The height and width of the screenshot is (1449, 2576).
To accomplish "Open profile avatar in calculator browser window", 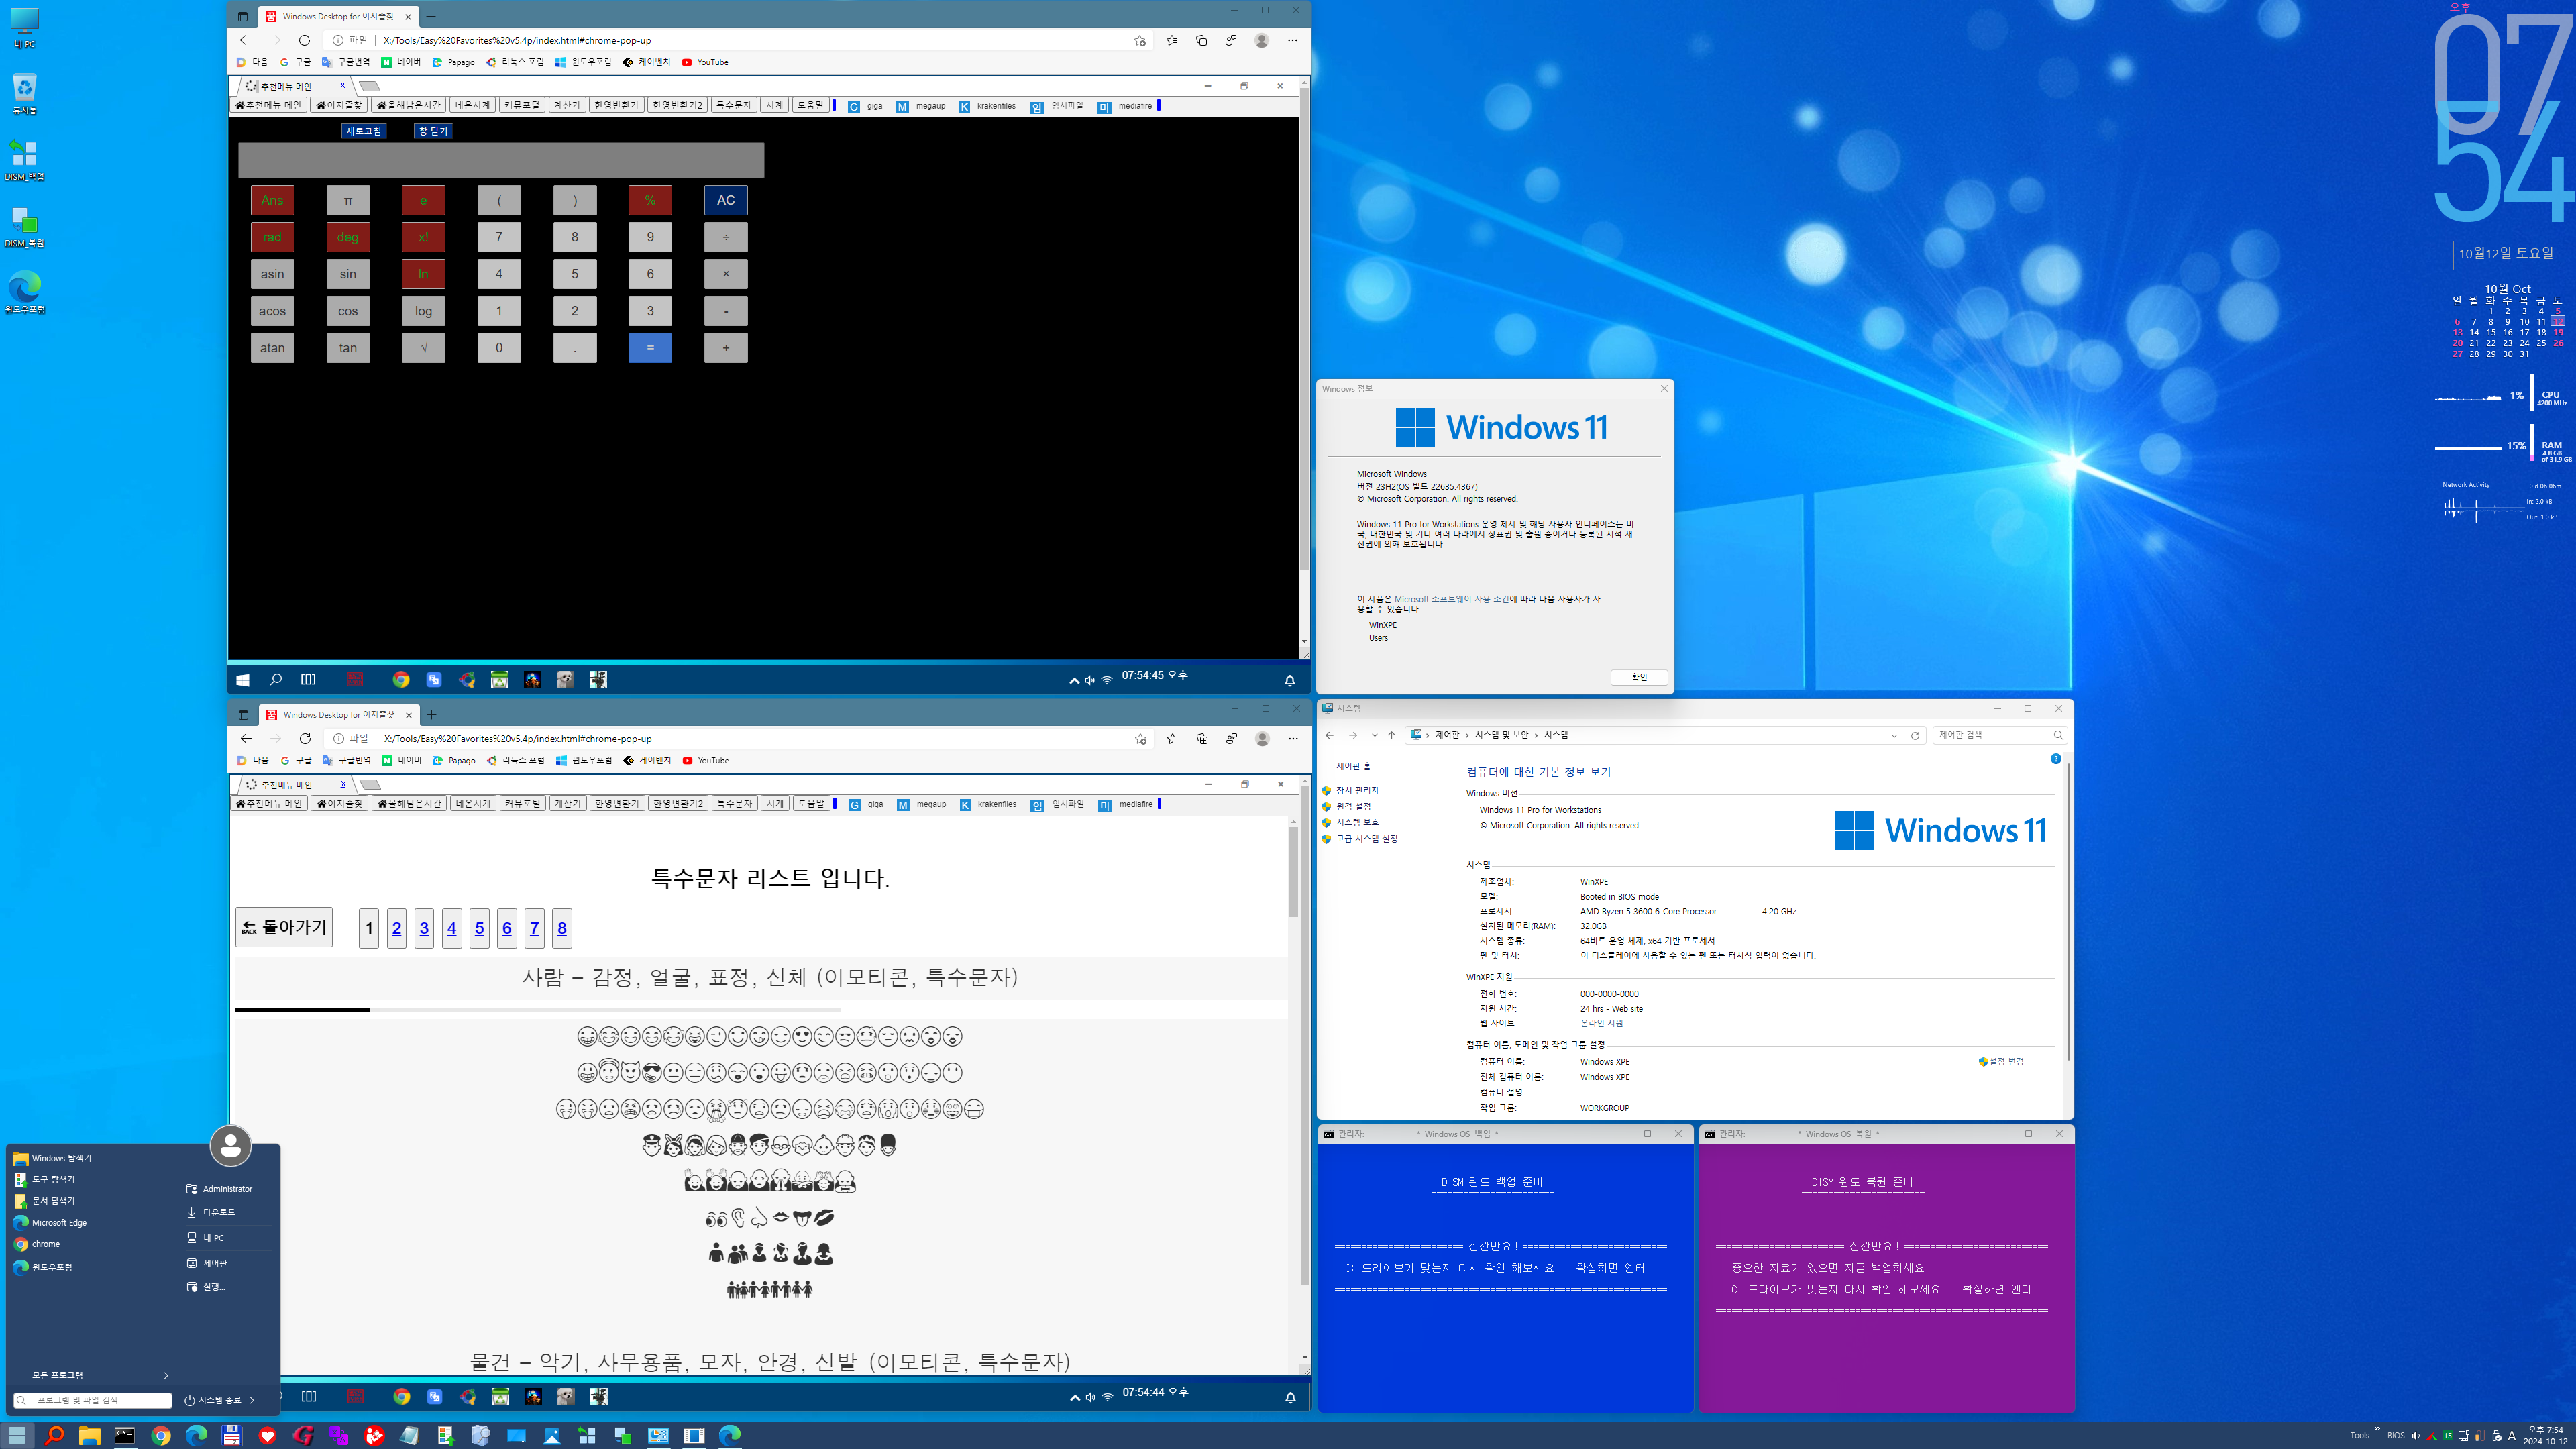I will 1262,40.
